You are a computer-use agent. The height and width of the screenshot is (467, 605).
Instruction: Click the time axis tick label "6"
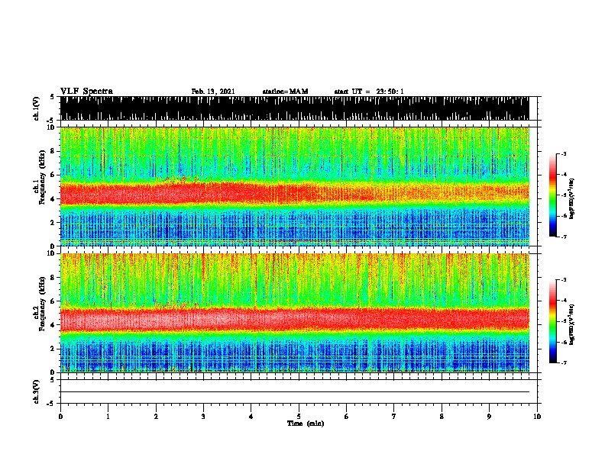coord(347,416)
